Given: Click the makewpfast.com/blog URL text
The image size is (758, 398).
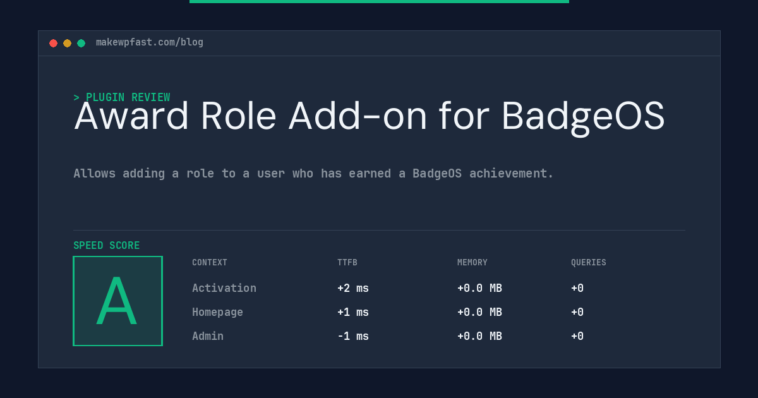Looking at the screenshot, I should 150,42.
